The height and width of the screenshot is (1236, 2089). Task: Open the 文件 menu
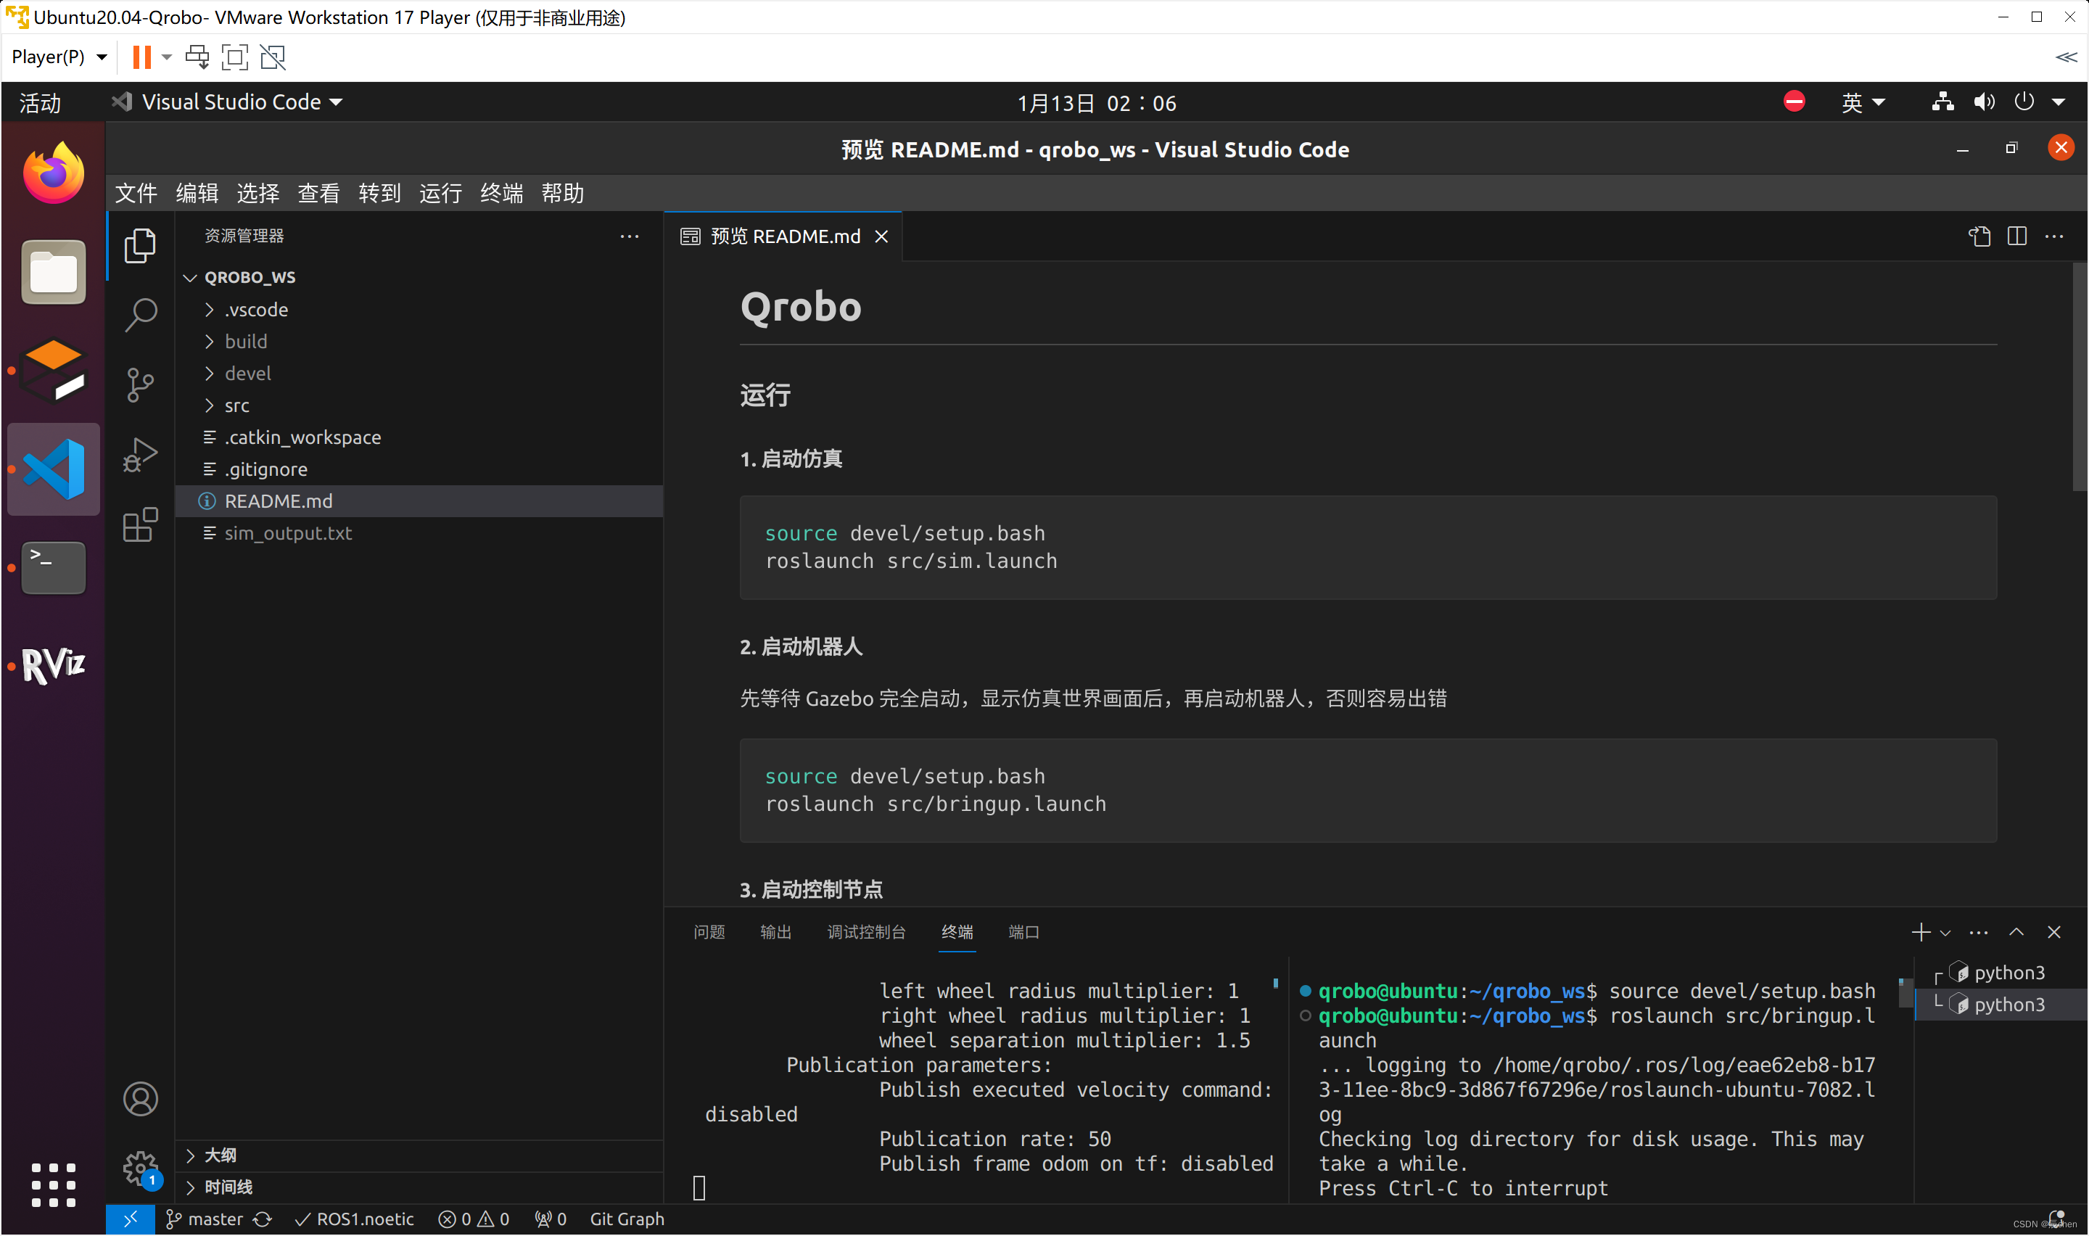[x=136, y=193]
